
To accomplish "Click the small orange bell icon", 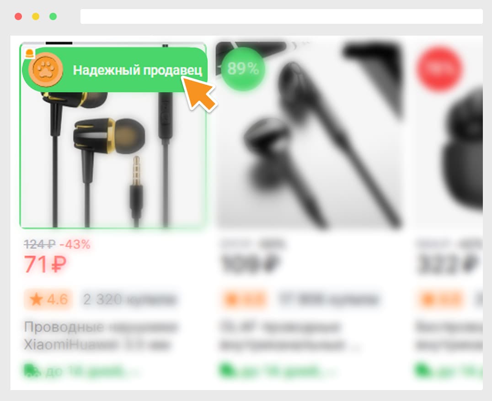I will click(30, 53).
